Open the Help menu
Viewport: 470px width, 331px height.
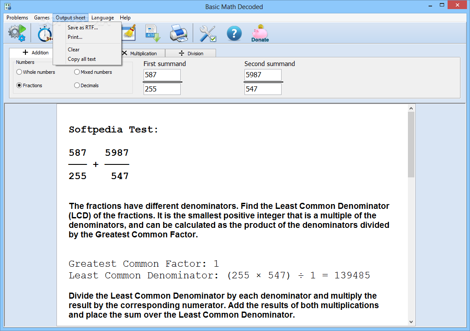pyautogui.click(x=125, y=18)
